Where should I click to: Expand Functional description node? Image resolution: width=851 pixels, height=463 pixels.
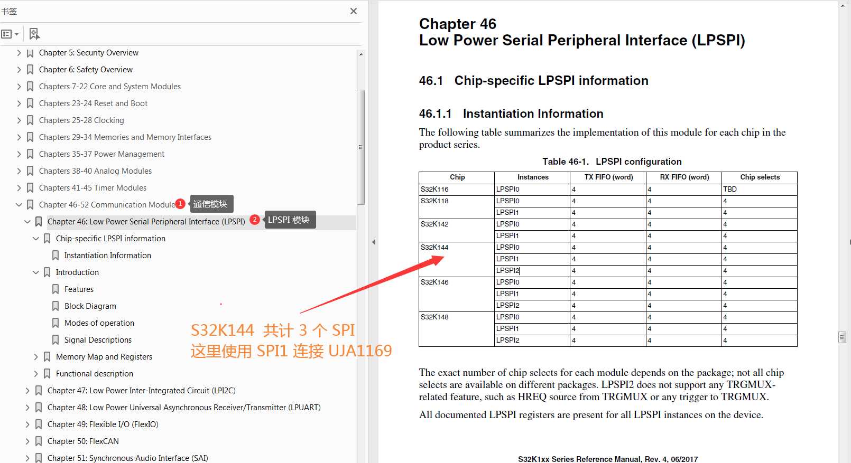pyautogui.click(x=36, y=374)
